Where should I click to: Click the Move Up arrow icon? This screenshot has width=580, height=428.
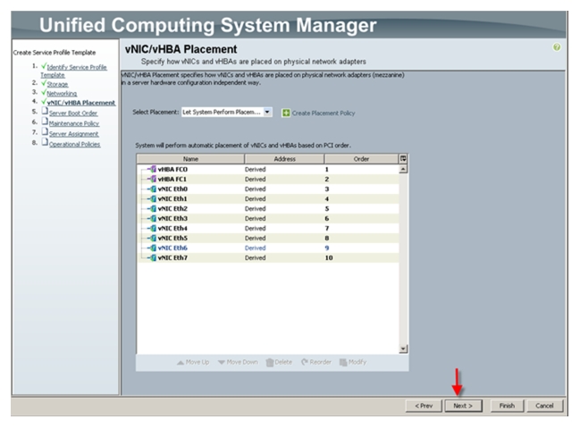click(x=181, y=363)
